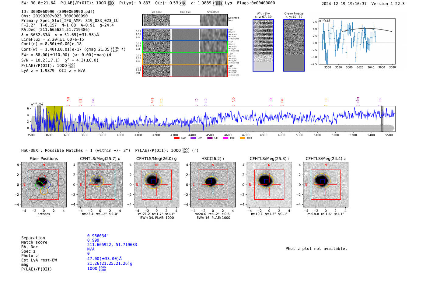Click the emission line fit plot
This screenshot has height=290, width=426.
pos(357,41)
